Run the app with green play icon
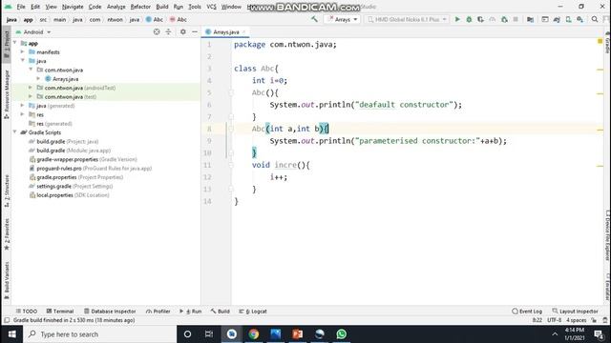 pos(457,19)
